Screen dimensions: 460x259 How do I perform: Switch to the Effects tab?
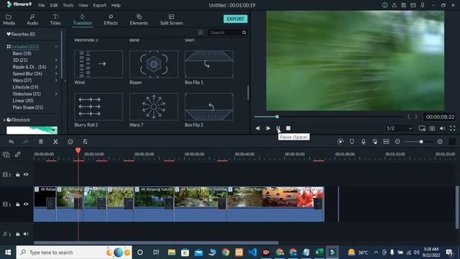point(111,19)
